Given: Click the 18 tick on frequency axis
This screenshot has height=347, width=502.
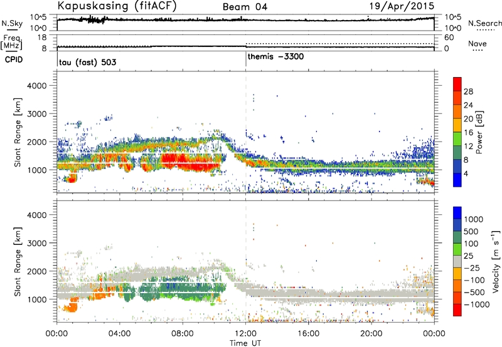Looking at the screenshot, I should tap(42, 38).
